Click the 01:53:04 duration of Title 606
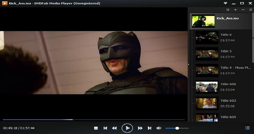The width and height of the screenshot is (254, 134). click(x=227, y=90)
